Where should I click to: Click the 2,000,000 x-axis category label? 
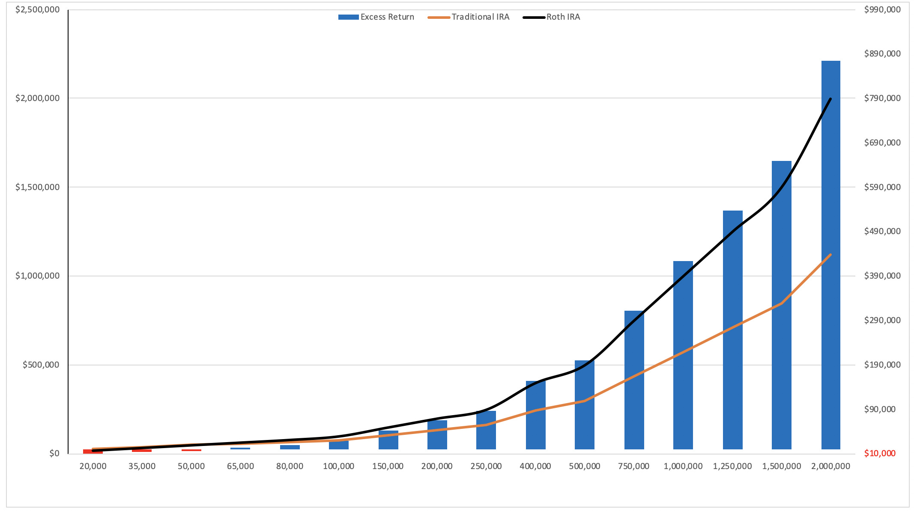tap(830, 466)
